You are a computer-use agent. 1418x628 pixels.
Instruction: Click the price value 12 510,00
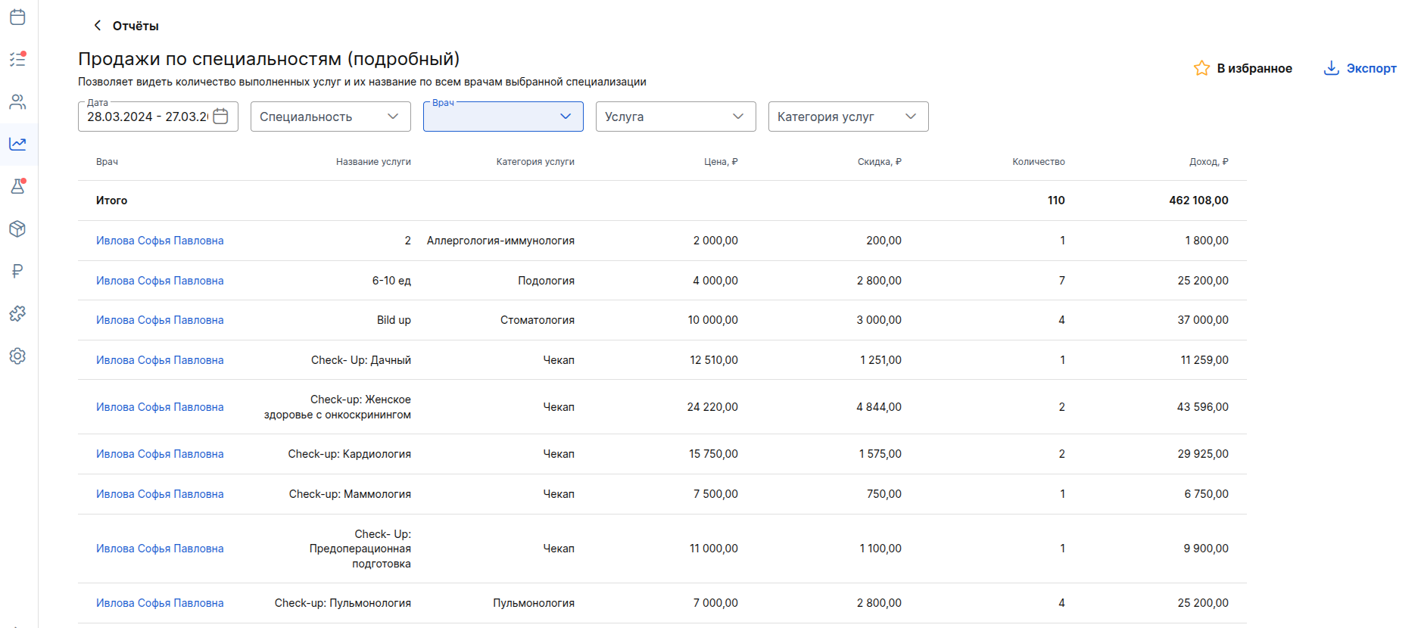[714, 360]
